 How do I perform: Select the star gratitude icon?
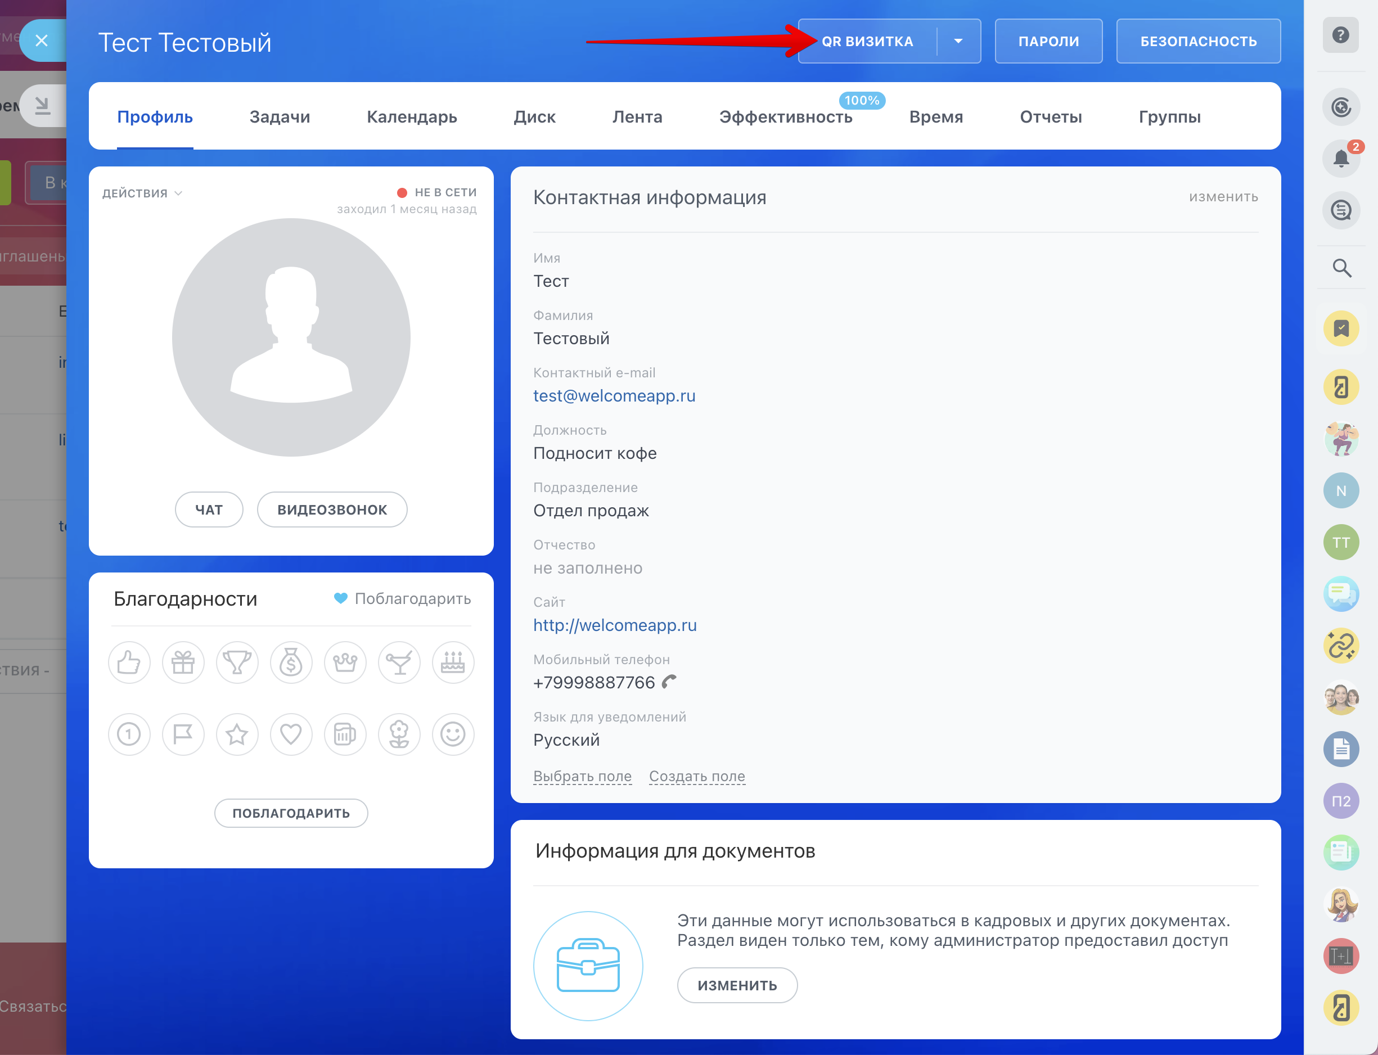(x=237, y=734)
